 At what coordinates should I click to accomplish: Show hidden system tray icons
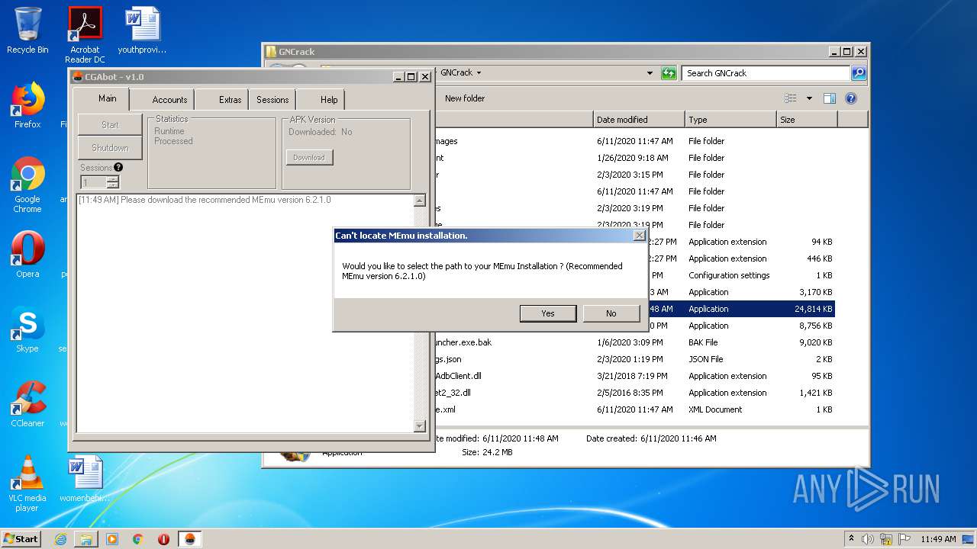click(x=852, y=538)
